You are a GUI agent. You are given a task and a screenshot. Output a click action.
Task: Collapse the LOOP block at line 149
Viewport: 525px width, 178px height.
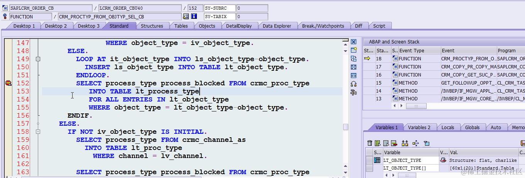(38, 59)
